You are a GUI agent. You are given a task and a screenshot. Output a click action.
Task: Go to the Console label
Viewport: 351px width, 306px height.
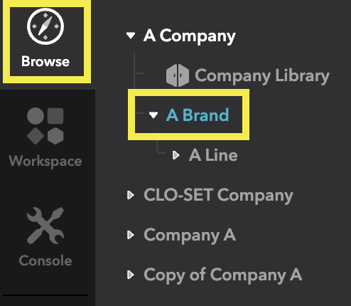tap(45, 260)
